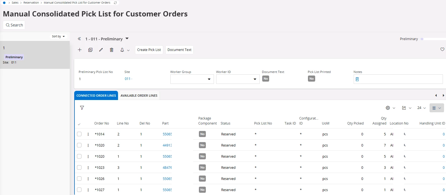The width and height of the screenshot is (446, 195).
Task: Expand the export options dropdown arrow
Action: (410, 108)
